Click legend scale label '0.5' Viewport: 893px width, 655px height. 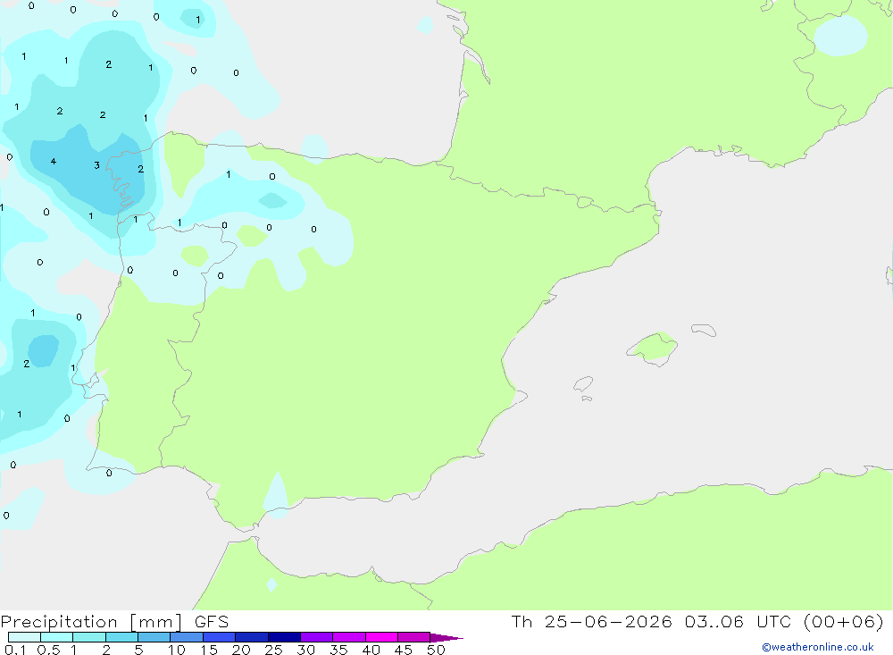click(x=49, y=650)
